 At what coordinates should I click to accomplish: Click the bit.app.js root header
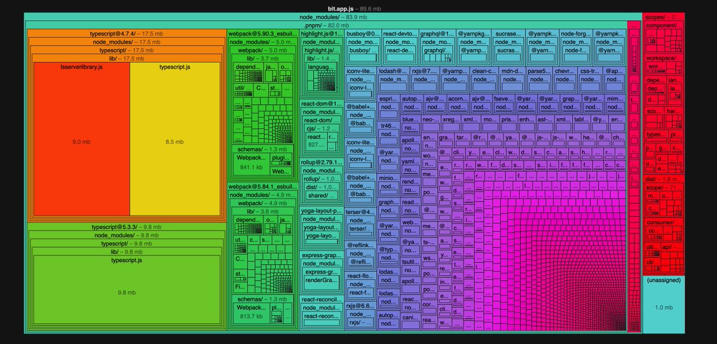point(354,8)
